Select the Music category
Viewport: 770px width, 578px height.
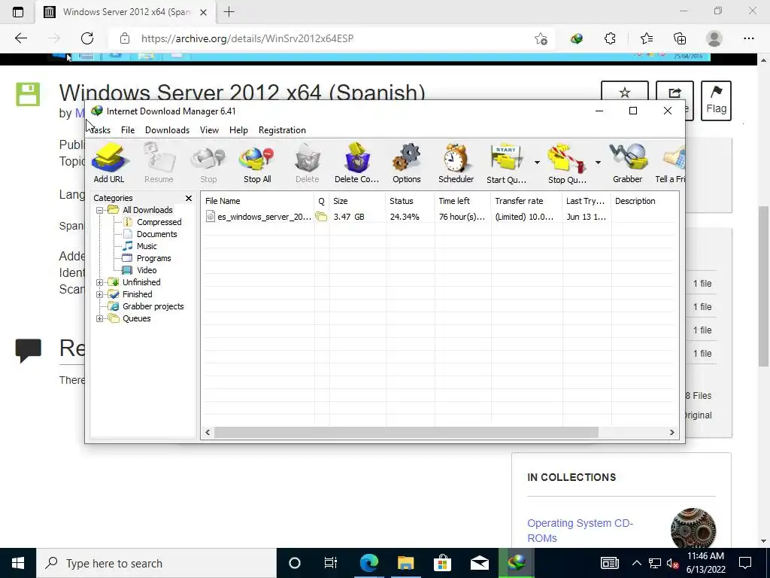[147, 246]
